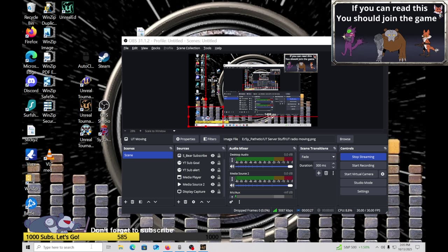
Task: Open the Docks menu
Action: coord(156,48)
